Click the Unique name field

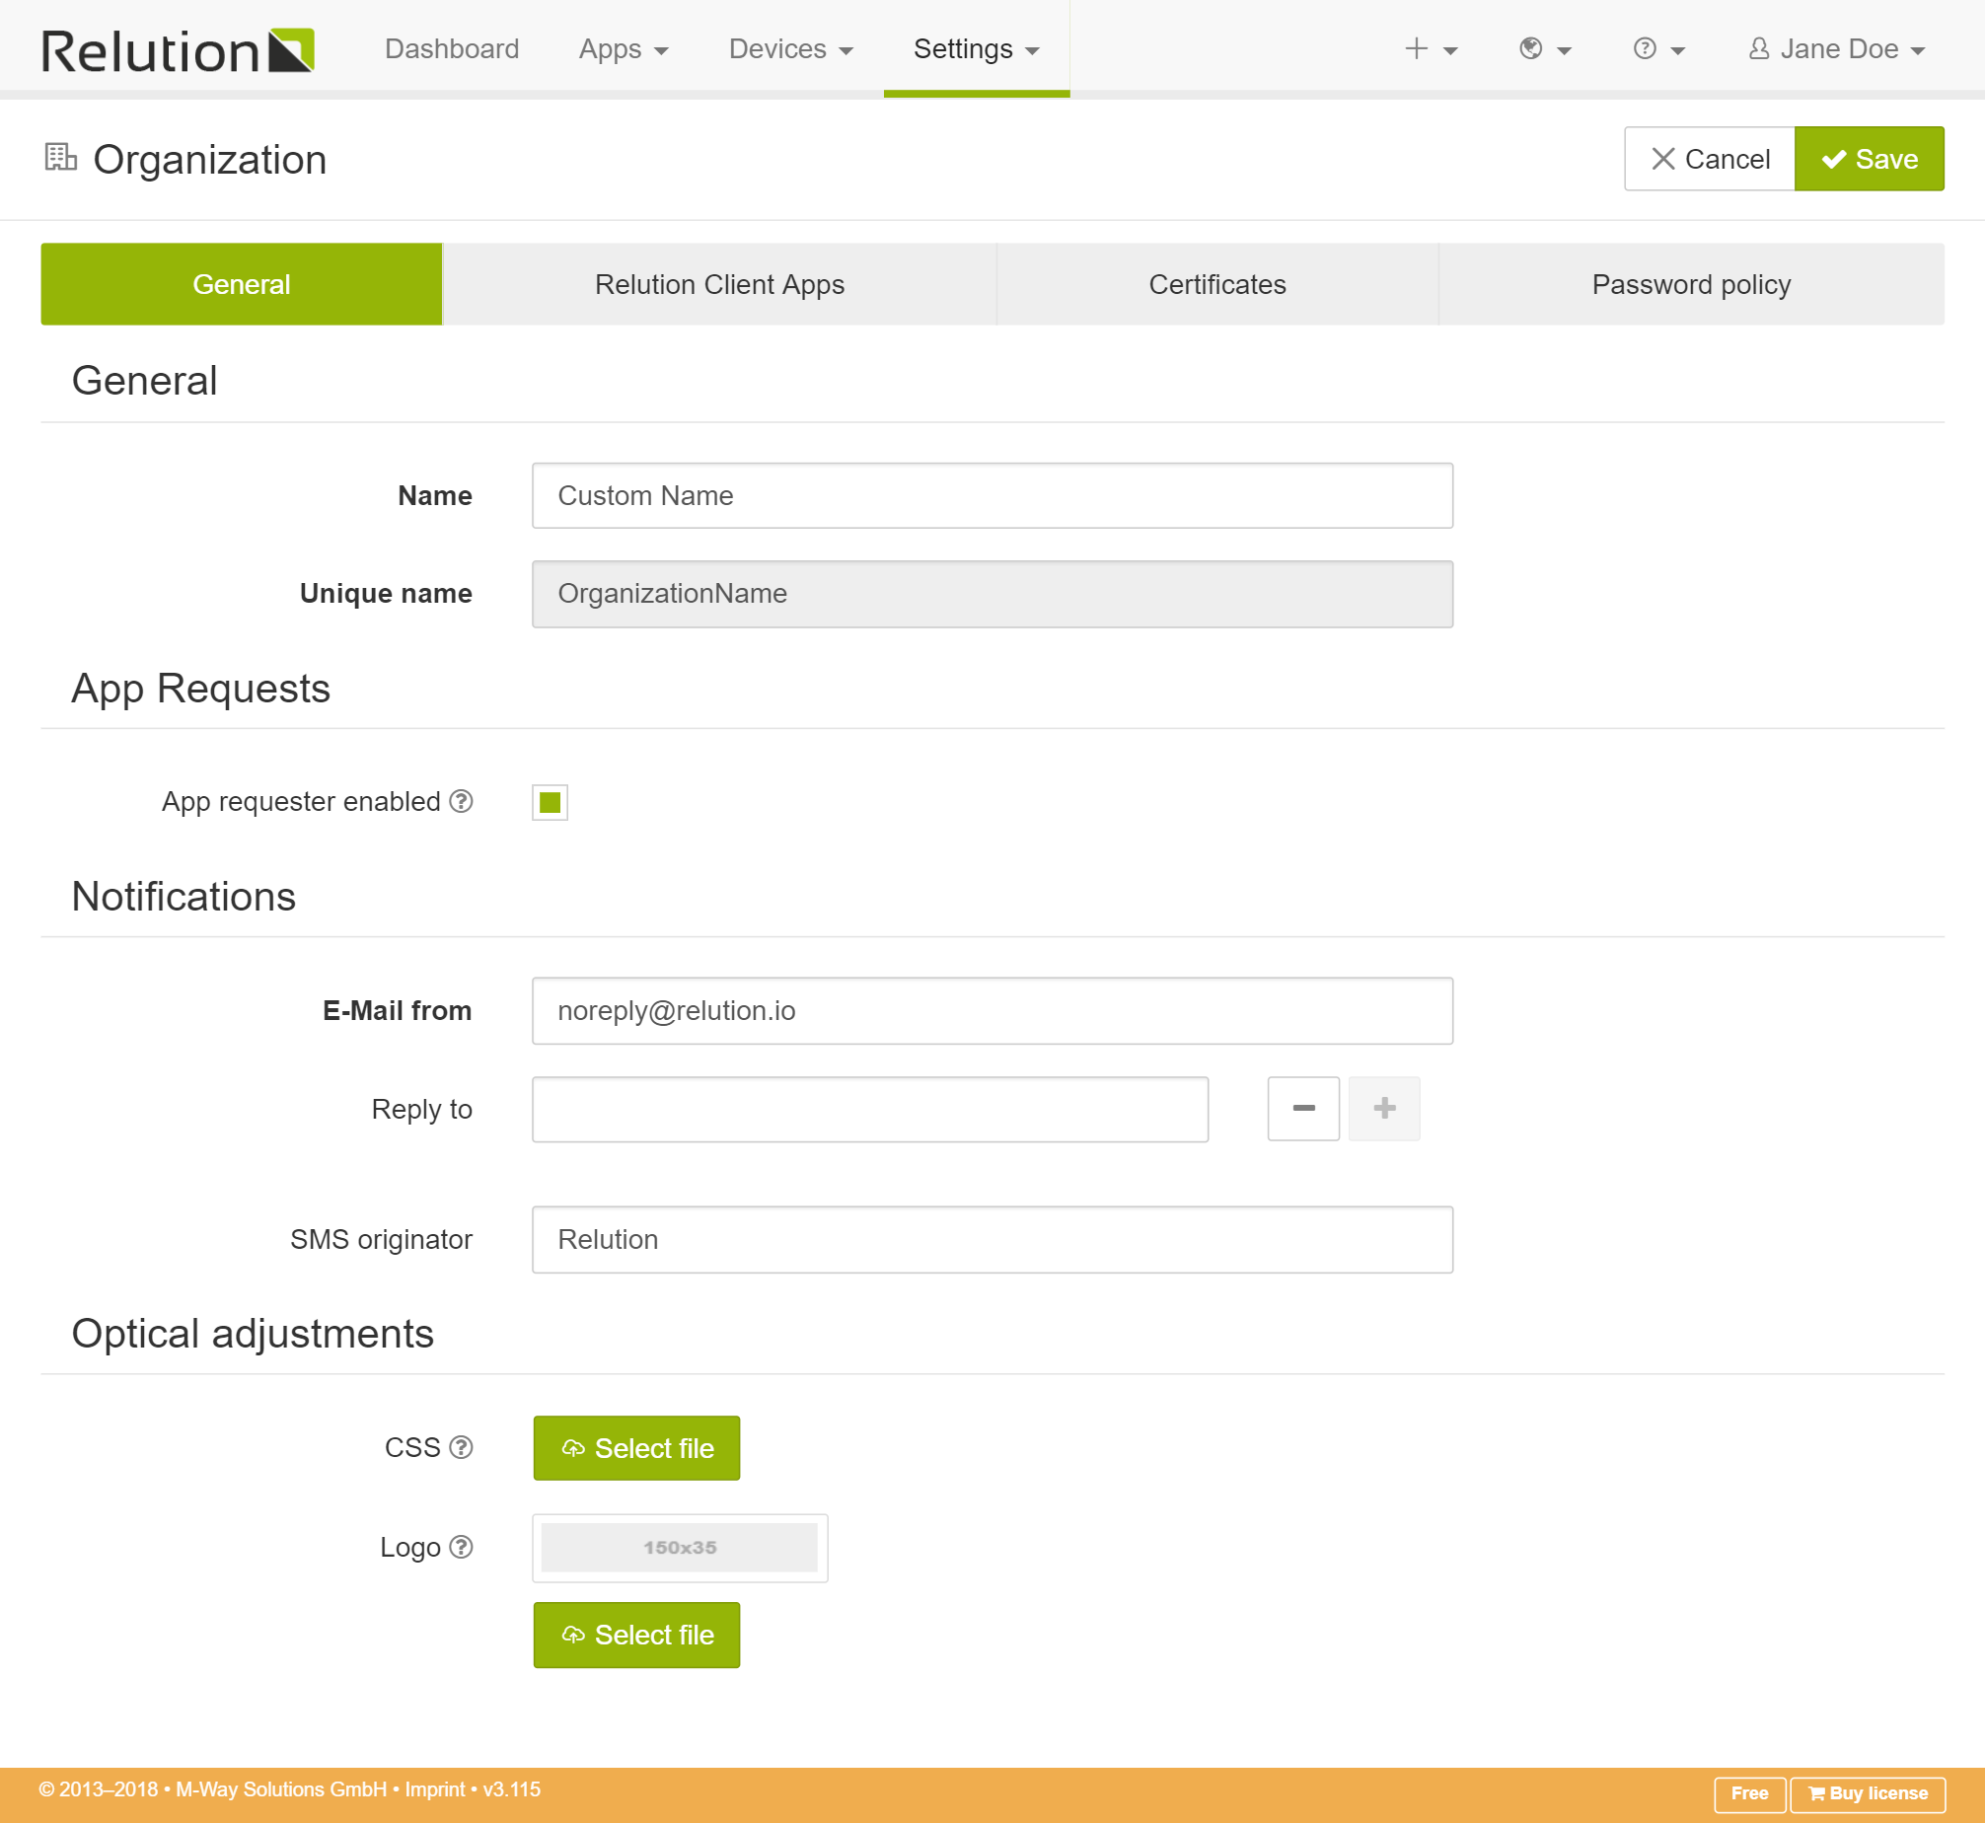click(x=992, y=594)
